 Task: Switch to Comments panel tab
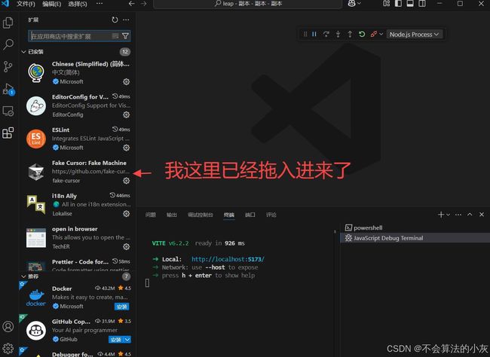[271, 215]
